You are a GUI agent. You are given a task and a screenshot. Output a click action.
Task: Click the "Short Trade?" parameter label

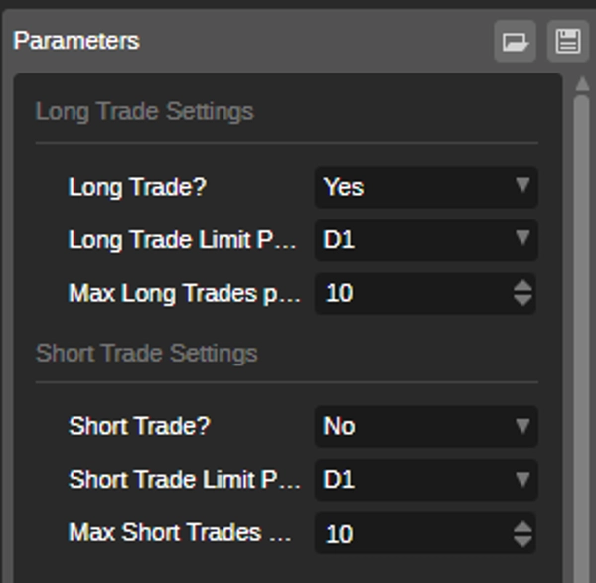139,426
